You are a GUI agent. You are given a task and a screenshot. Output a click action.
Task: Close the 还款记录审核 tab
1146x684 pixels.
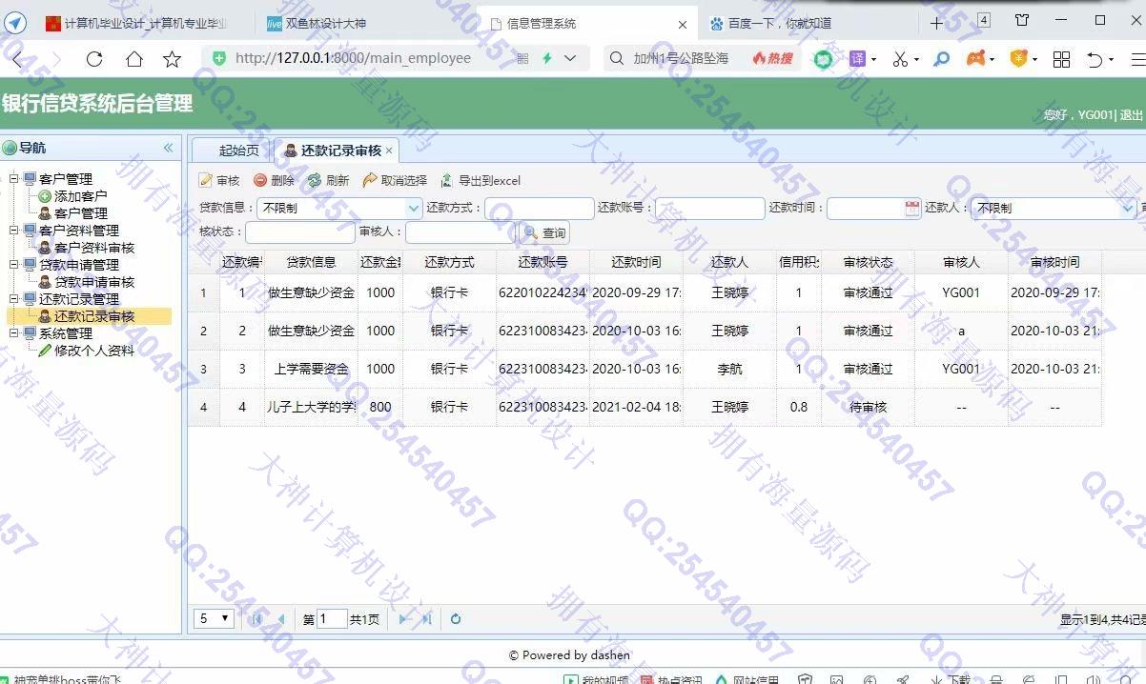(389, 151)
